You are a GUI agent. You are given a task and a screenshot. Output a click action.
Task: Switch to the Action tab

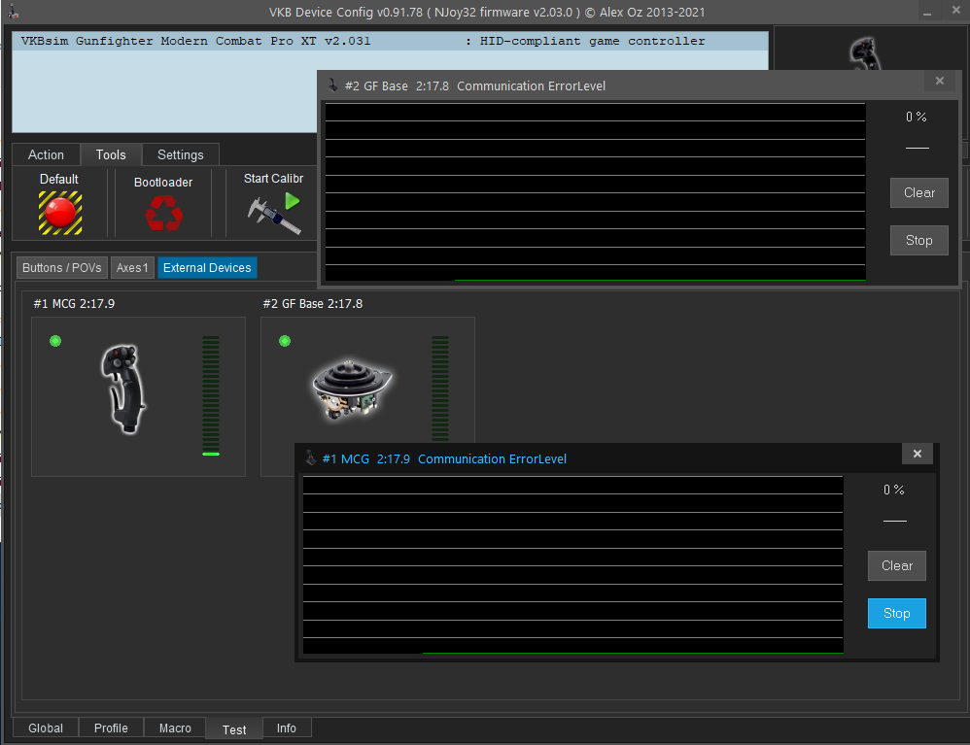46,155
